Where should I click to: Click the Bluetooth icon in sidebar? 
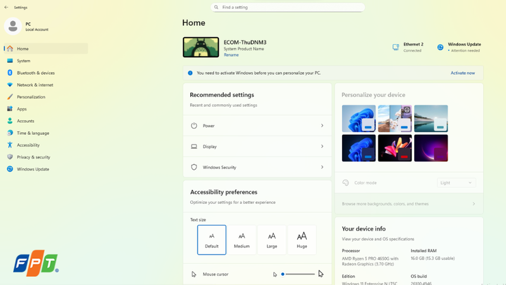[10, 73]
